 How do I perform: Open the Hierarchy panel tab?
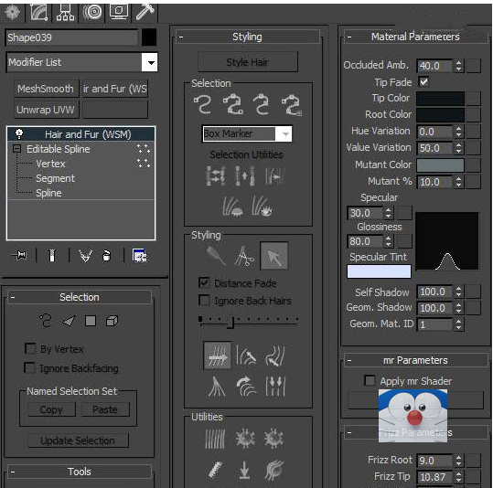(x=66, y=12)
